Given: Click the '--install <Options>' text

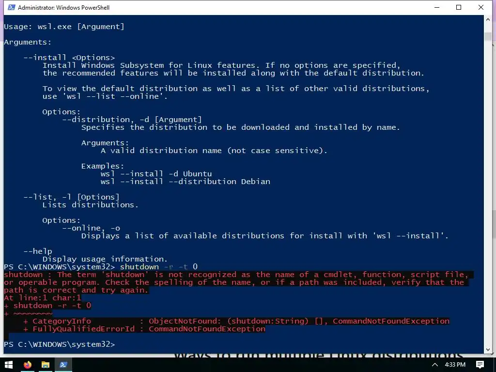Looking at the screenshot, I should (x=69, y=58).
